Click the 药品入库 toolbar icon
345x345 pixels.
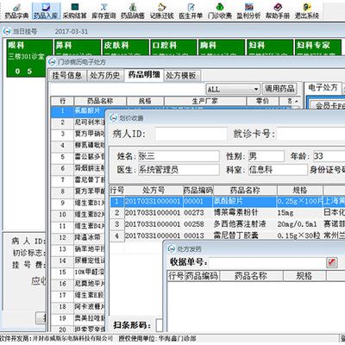click(46, 11)
